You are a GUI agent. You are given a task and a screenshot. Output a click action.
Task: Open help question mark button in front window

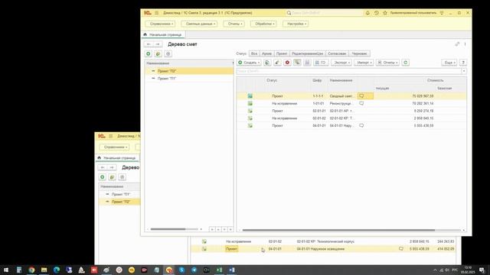pos(463,63)
